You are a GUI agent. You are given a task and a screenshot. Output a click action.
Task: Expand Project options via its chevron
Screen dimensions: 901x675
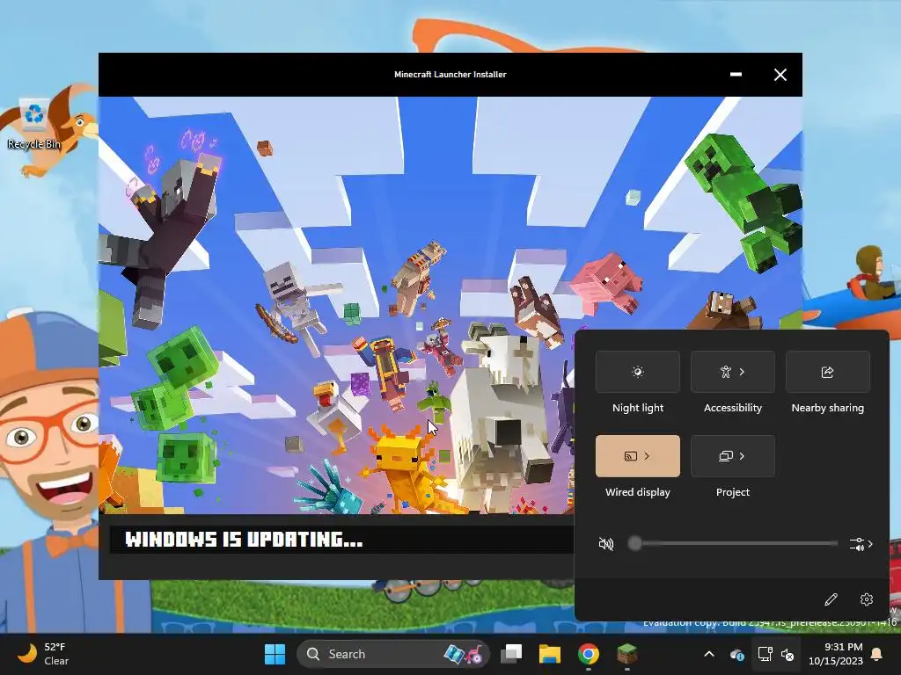tap(742, 456)
